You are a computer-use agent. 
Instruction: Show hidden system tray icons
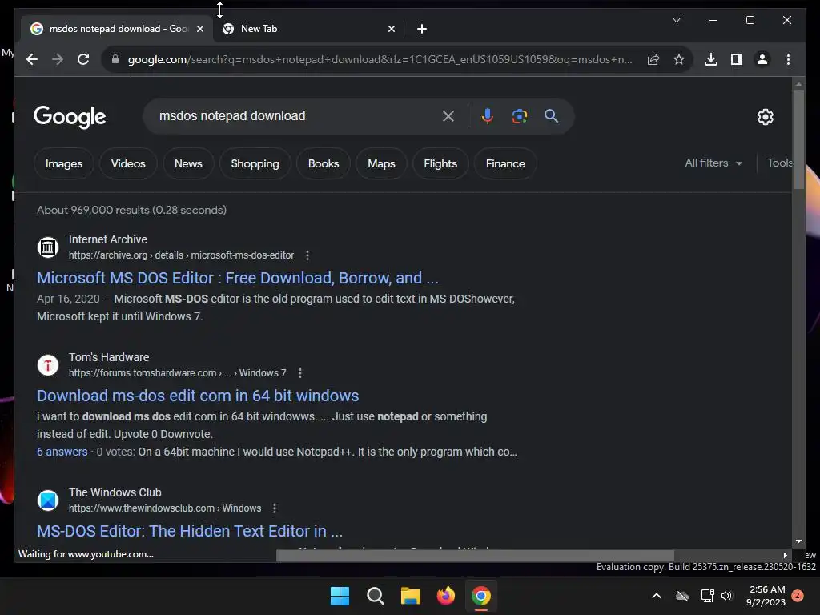(657, 596)
